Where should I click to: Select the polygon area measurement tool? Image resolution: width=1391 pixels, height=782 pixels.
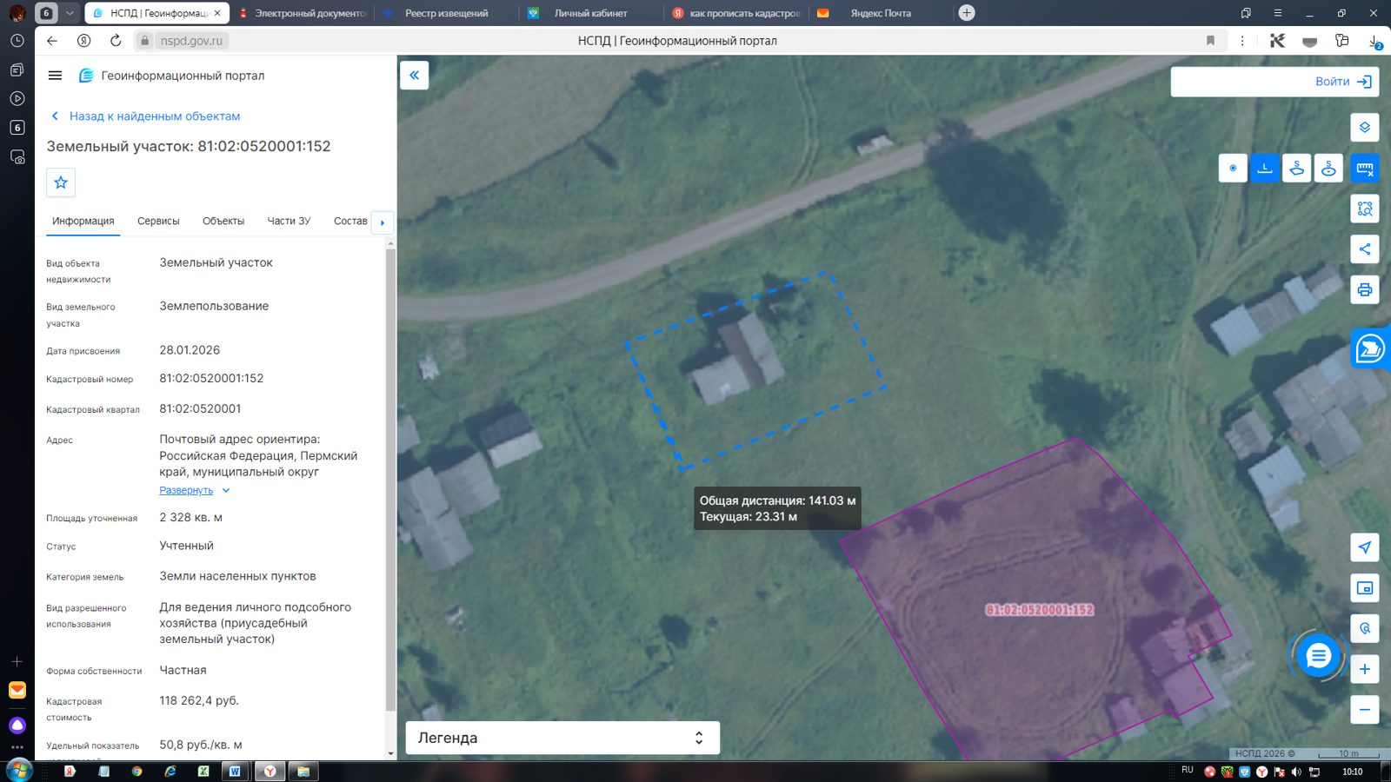coord(1297,169)
